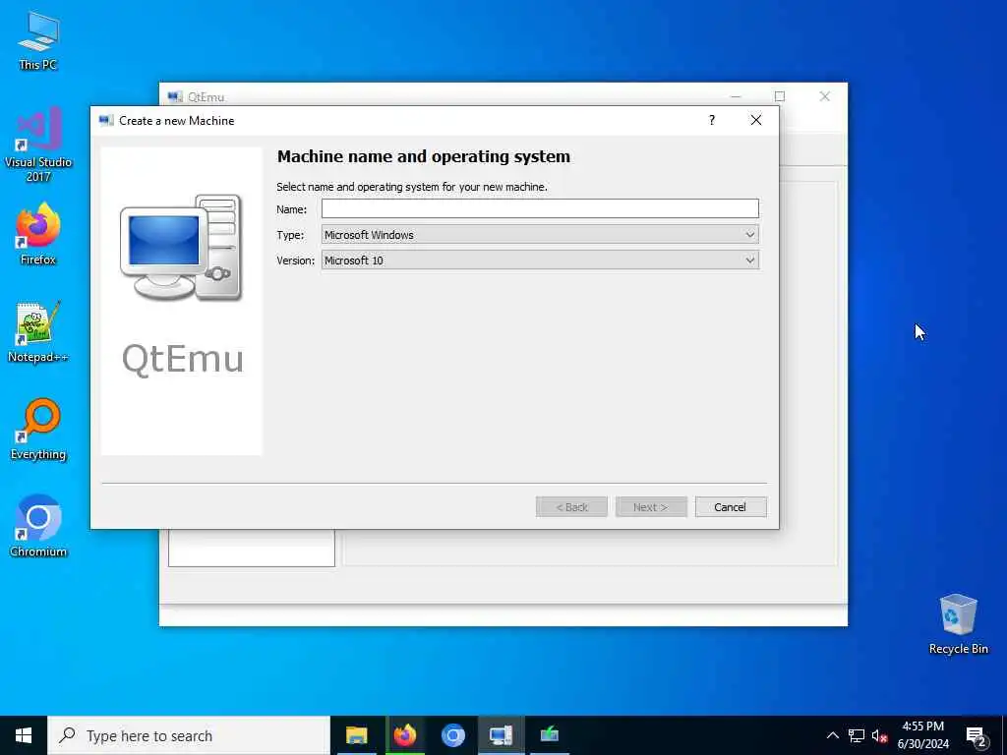Minimize the QtEmu main window

click(x=736, y=96)
